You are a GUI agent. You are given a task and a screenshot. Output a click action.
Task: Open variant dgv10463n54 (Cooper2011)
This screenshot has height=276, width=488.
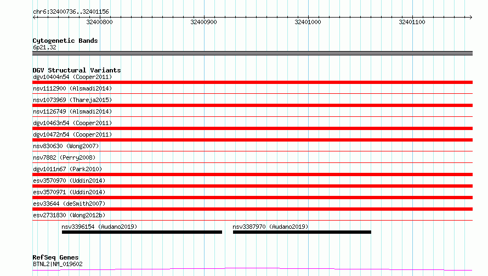click(x=72, y=123)
